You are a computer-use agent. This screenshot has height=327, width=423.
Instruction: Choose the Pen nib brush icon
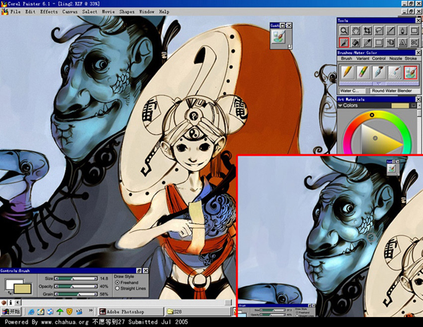(x=379, y=73)
